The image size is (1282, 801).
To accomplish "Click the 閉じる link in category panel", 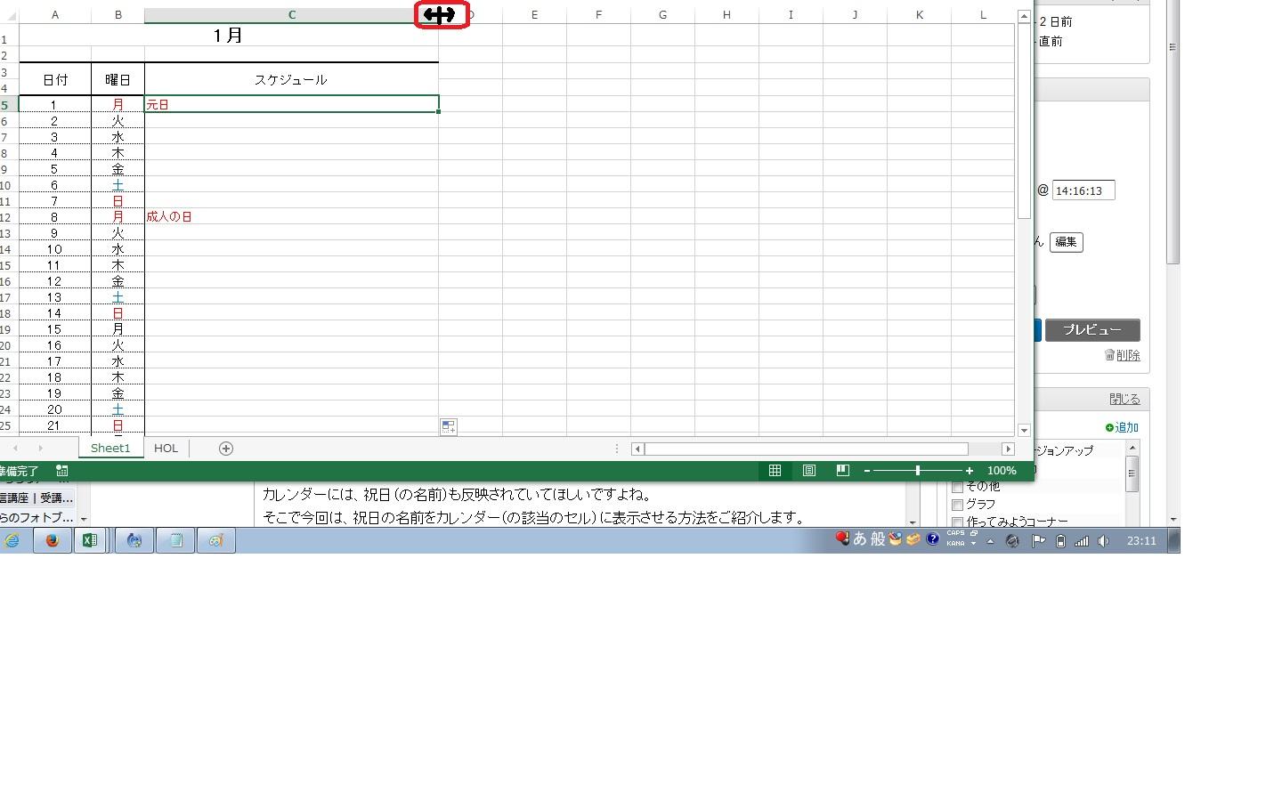I will (x=1124, y=400).
